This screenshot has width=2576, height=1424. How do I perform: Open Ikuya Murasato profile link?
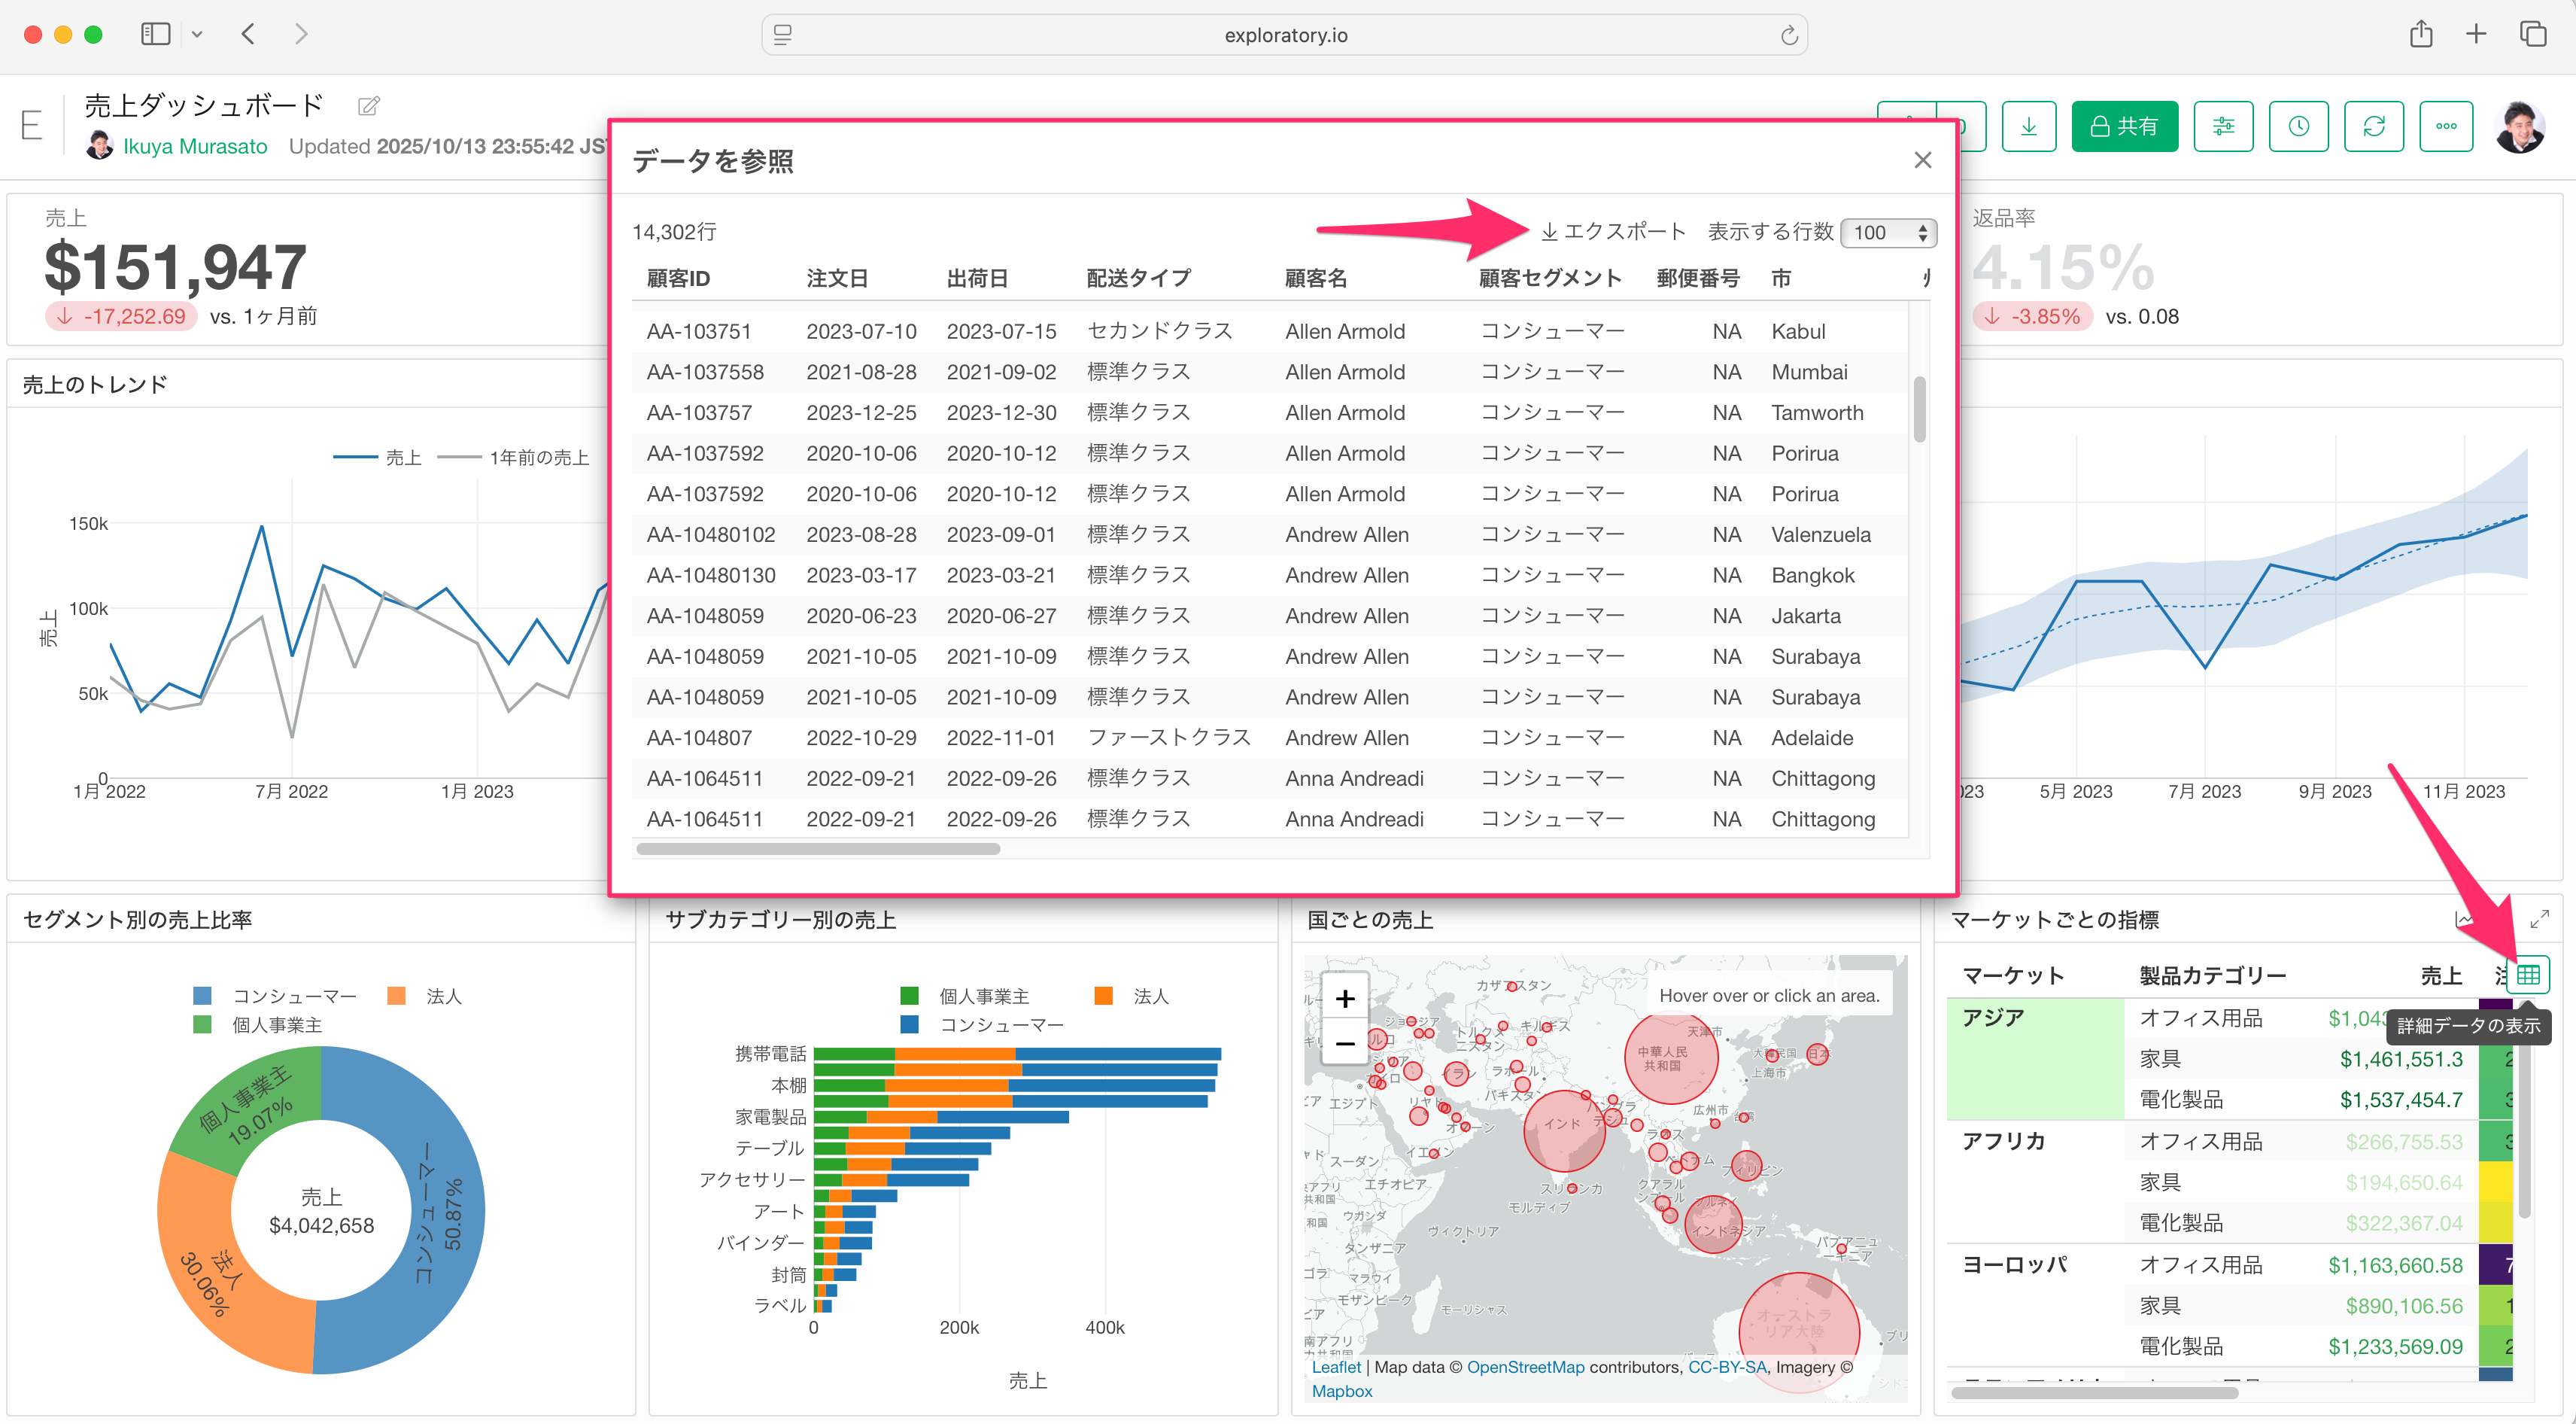195,146
